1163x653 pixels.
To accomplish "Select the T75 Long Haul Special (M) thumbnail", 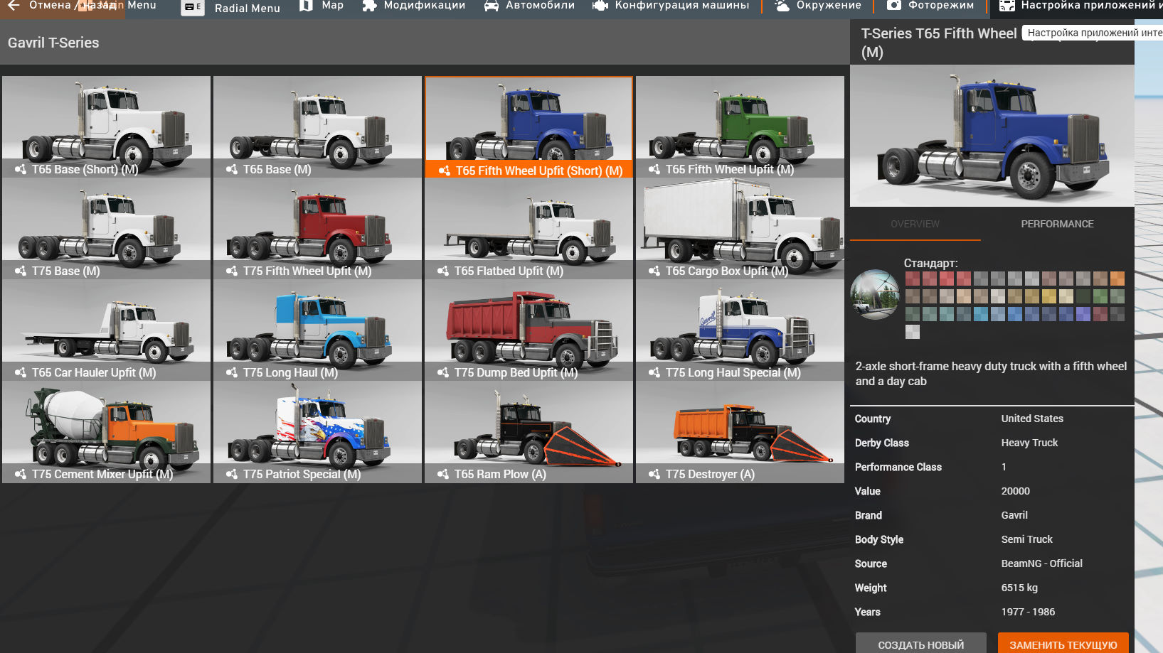I will click(740, 330).
